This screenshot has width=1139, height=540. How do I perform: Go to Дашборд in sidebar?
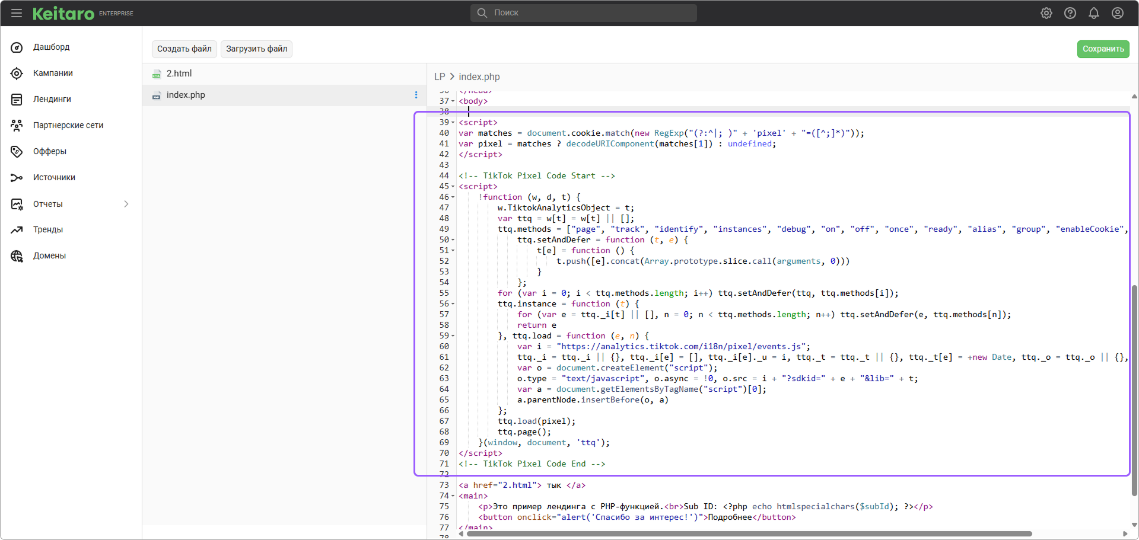pyautogui.click(x=51, y=47)
